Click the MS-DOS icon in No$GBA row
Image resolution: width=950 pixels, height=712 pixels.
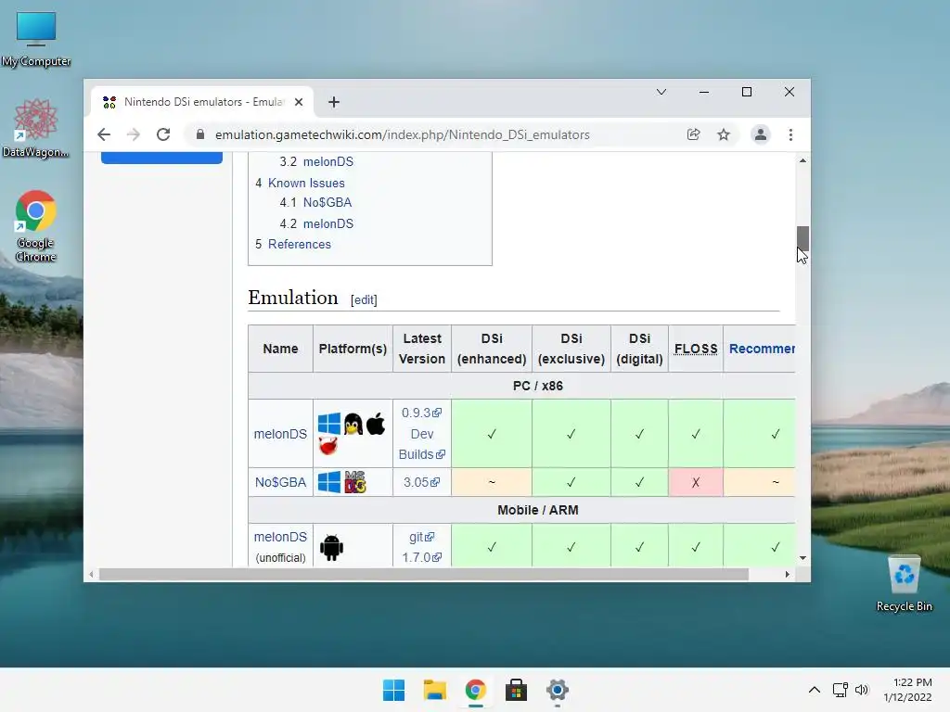pyautogui.click(x=355, y=482)
